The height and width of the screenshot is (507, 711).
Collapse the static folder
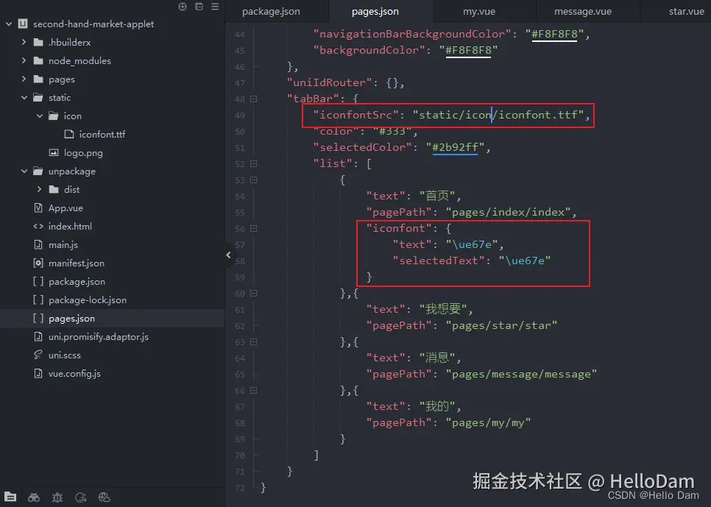pos(24,97)
